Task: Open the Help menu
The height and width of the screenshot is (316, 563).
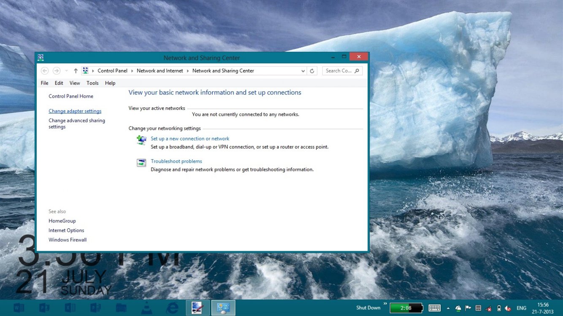Action: 110,83
